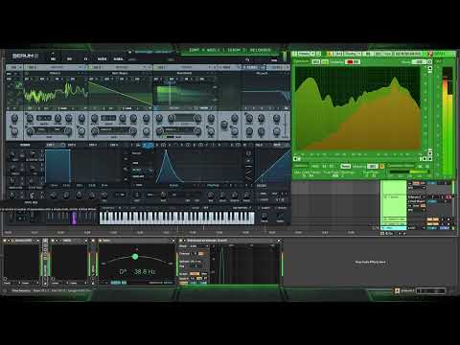This screenshot has width=460, height=345.
Task: Select the ENV 1 tab
Action: pyautogui.click(x=52, y=145)
